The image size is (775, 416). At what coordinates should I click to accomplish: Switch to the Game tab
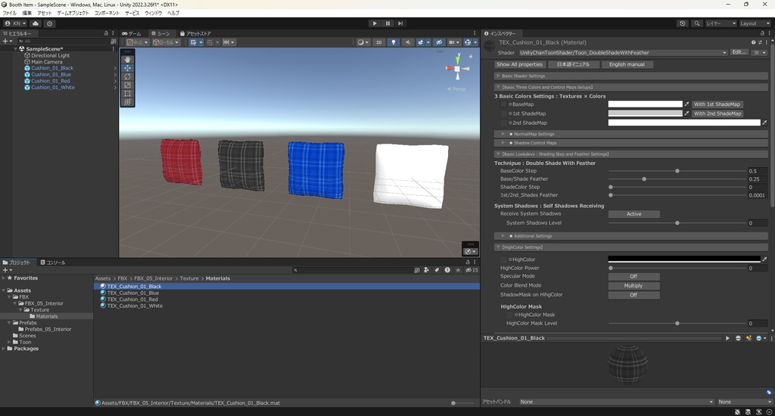tap(132, 33)
